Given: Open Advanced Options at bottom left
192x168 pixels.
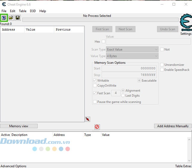Looking at the screenshot, I should (x=13, y=166).
